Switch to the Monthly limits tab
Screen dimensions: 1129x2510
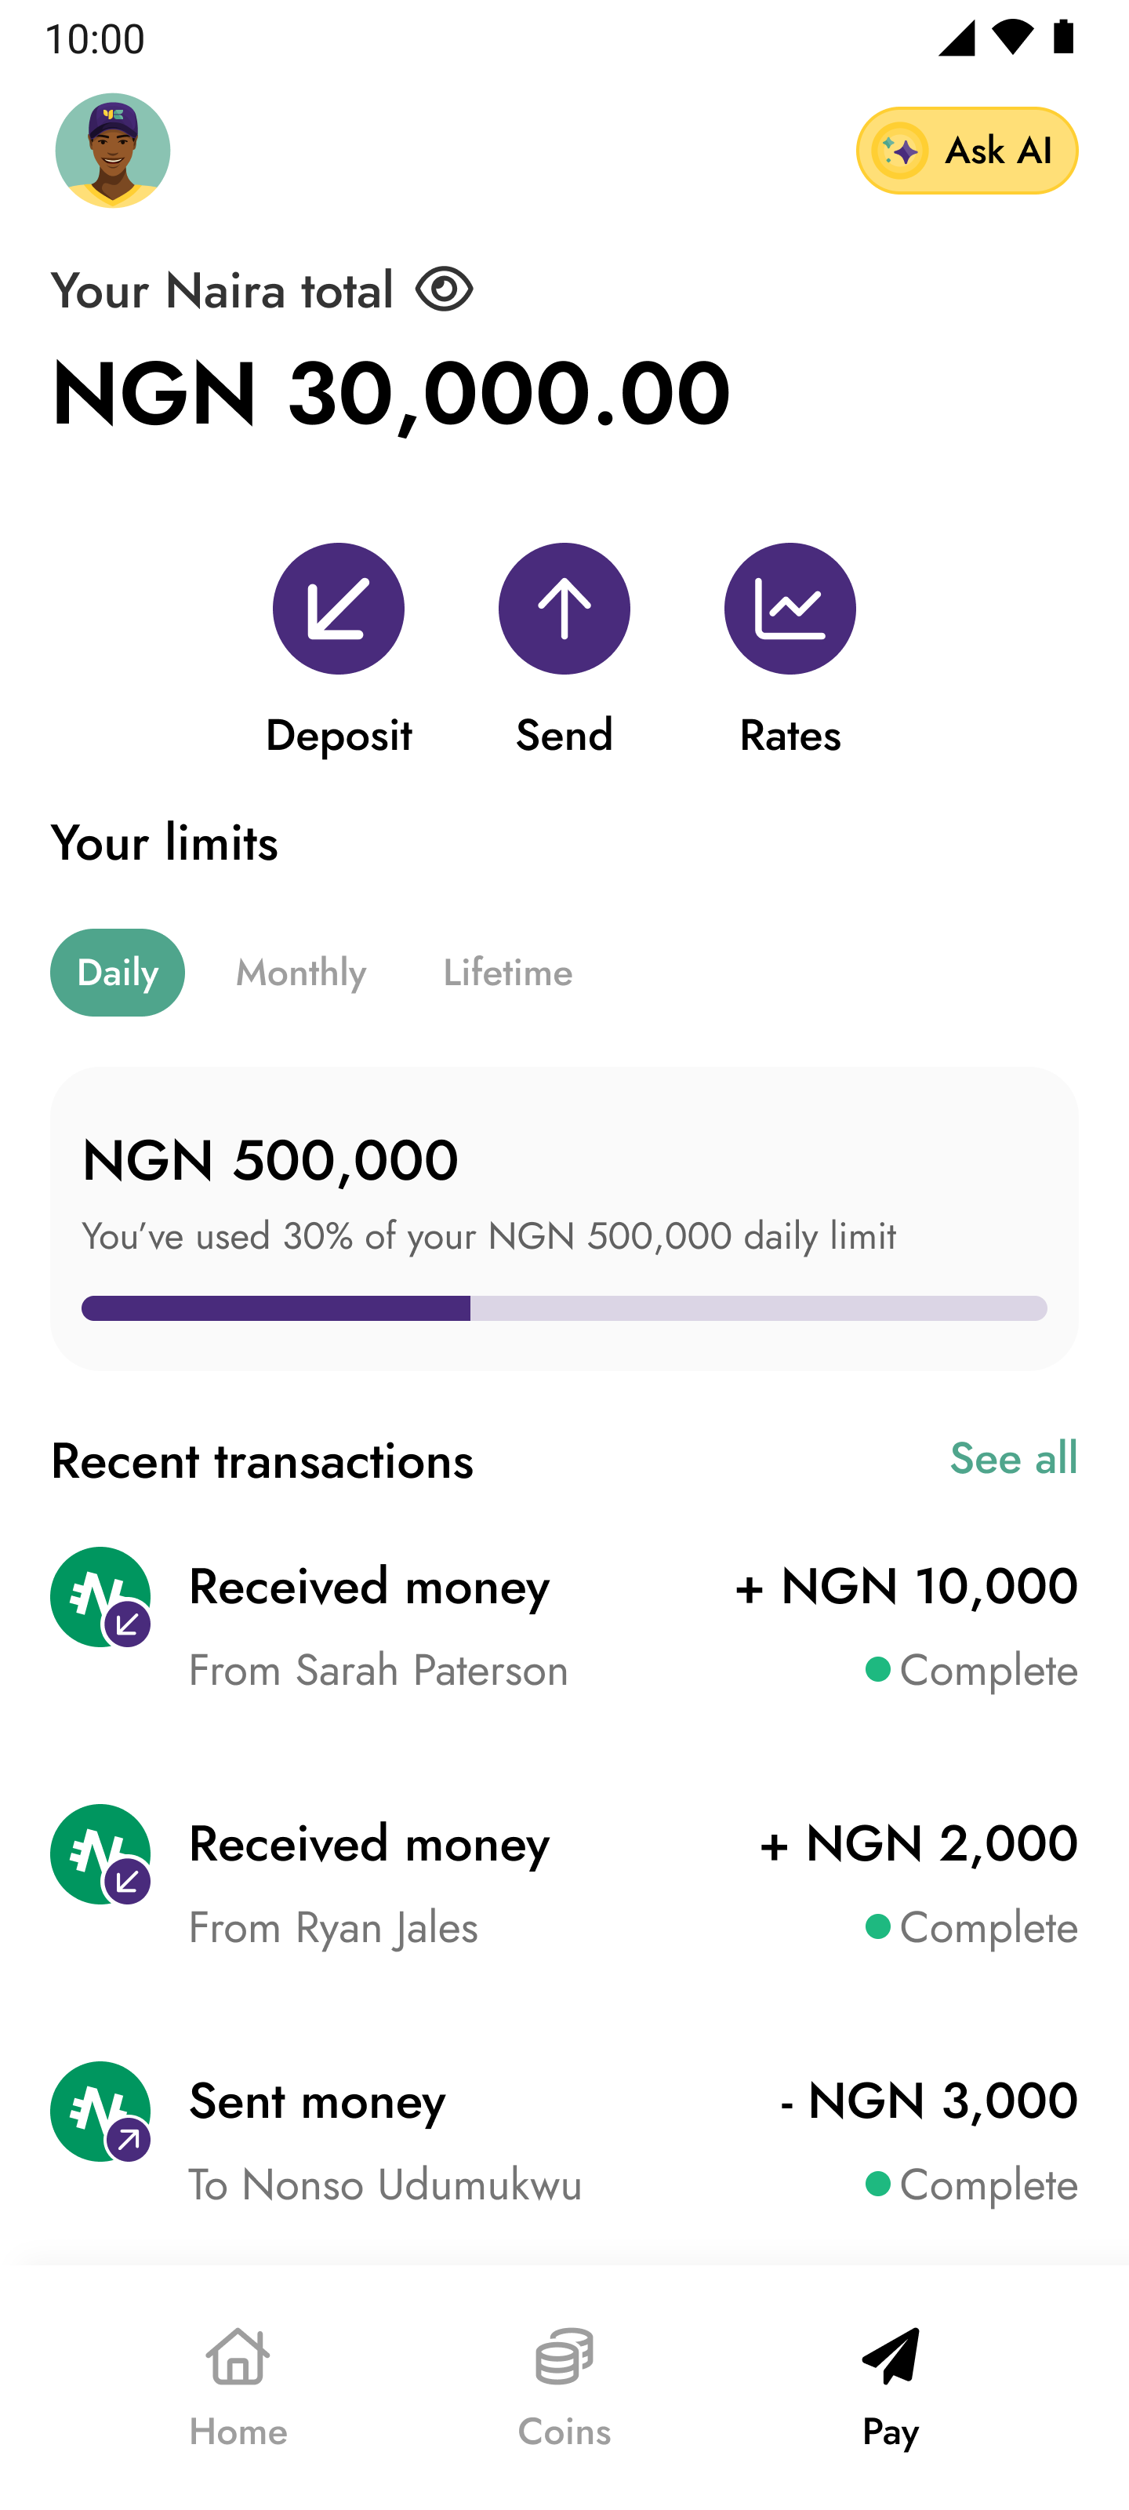[x=301, y=972]
